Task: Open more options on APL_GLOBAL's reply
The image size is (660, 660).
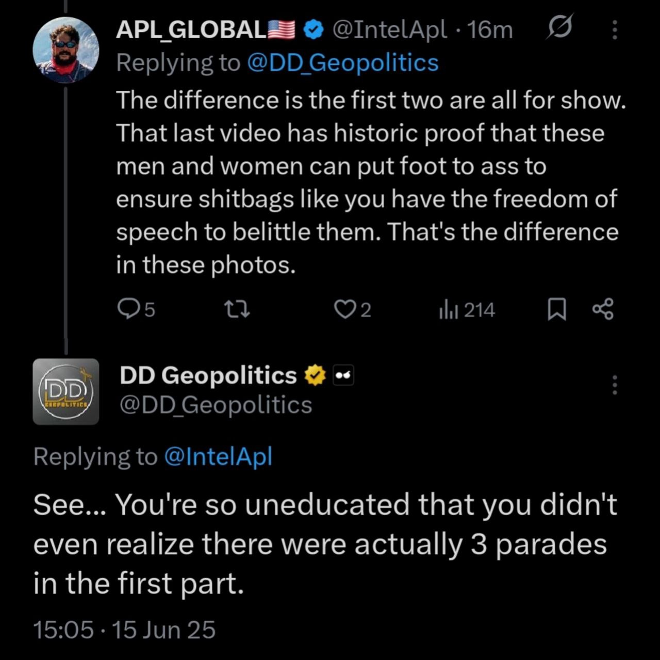Action: coord(614,30)
